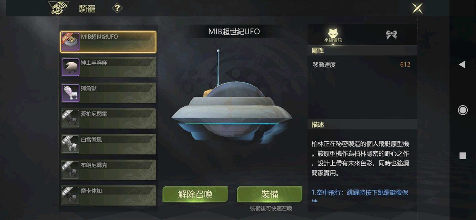Click the UFO thumbnail icon in list

[x=70, y=42]
